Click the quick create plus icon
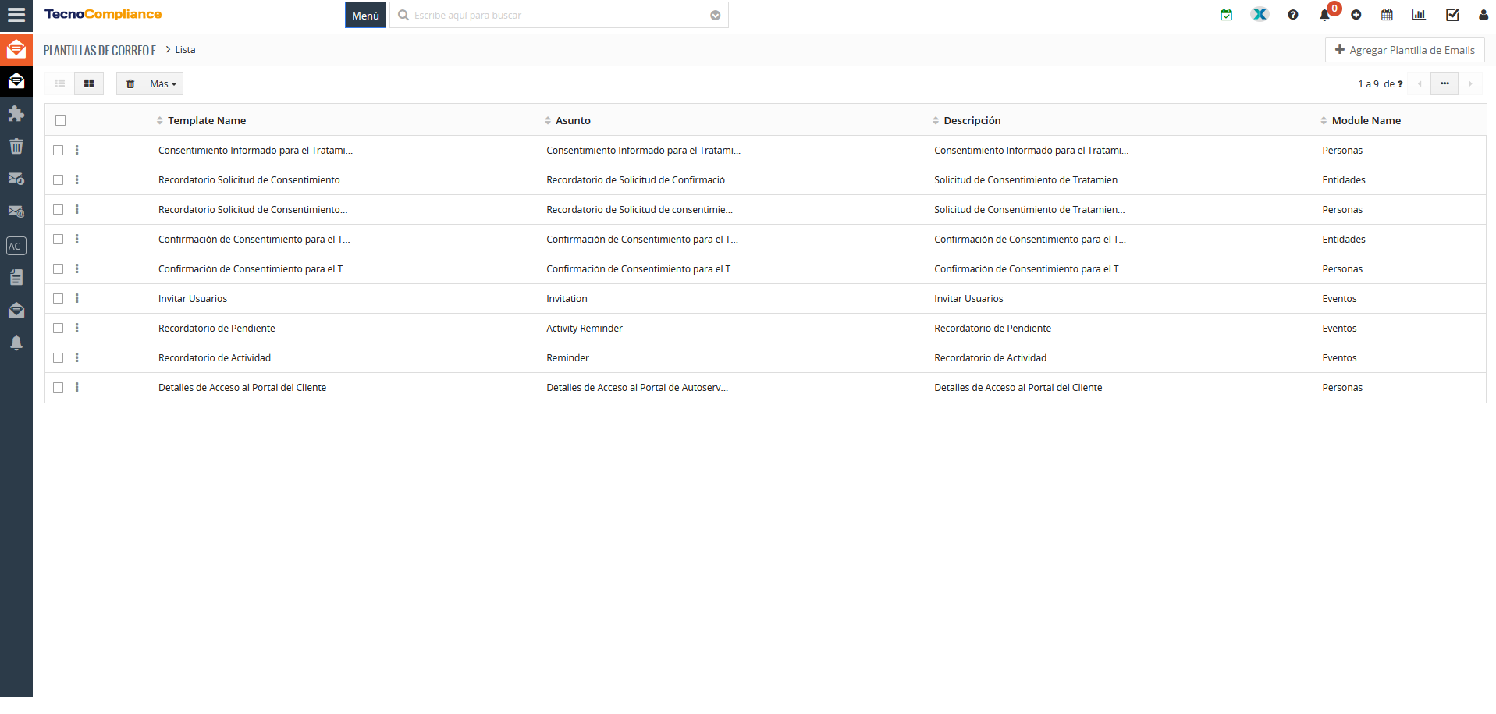 click(x=1356, y=15)
